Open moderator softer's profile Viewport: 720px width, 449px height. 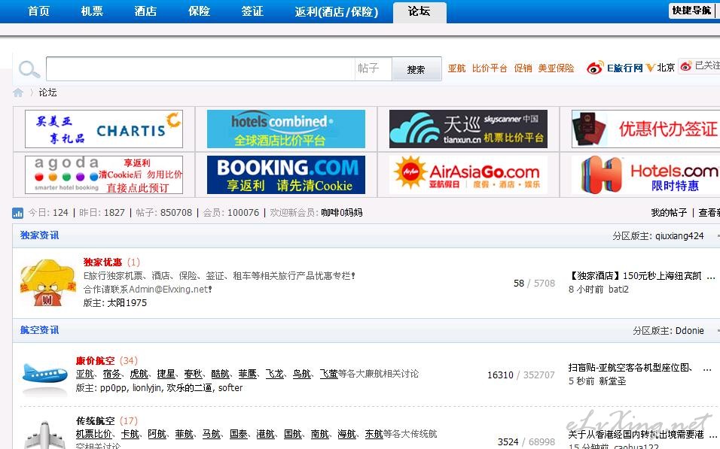[230, 388]
